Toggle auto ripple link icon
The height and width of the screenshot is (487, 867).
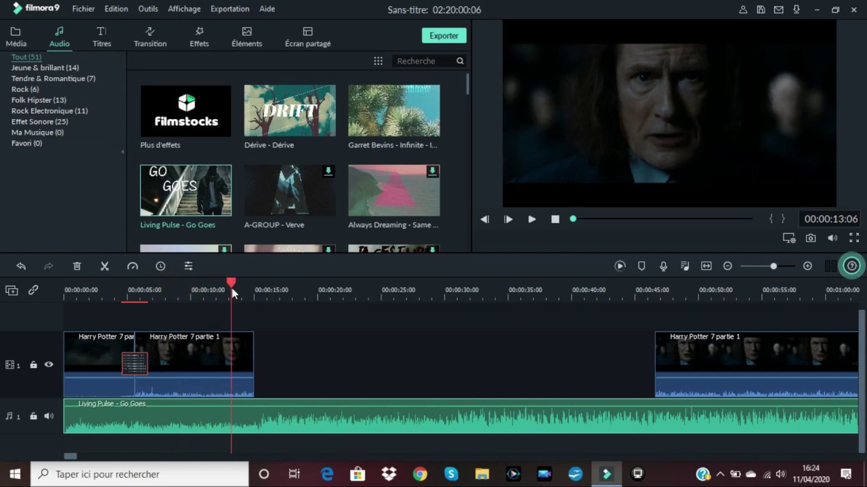33,290
